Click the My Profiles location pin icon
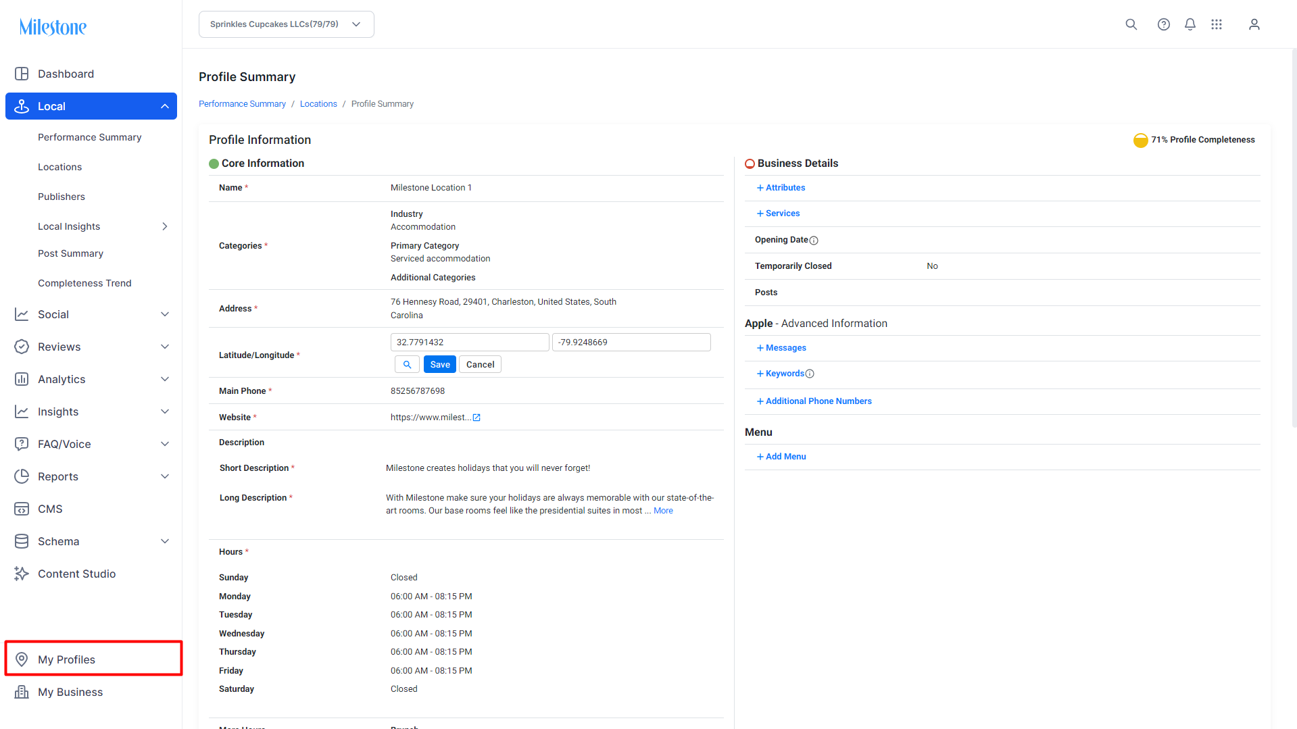The image size is (1297, 729). click(22, 659)
